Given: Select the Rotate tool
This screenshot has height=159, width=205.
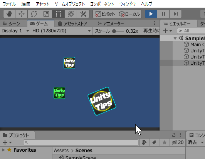Looking at the screenshot, I should point(34,14).
